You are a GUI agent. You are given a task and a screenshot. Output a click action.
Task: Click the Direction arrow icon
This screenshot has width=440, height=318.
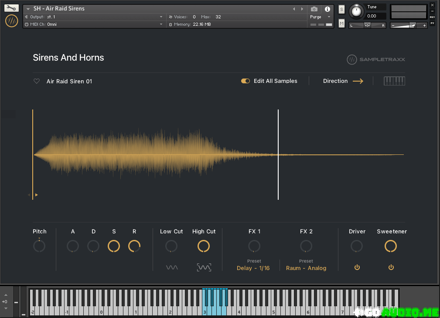tap(358, 81)
